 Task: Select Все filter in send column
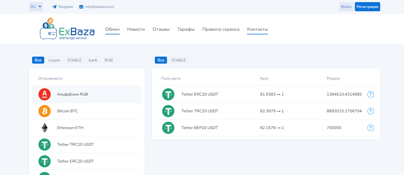click(38, 60)
